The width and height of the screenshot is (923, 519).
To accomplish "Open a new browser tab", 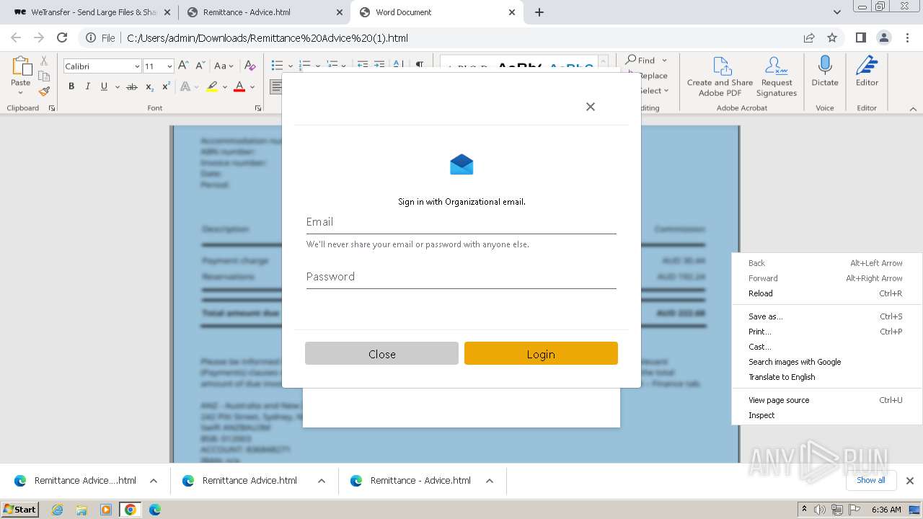I will pos(539,12).
